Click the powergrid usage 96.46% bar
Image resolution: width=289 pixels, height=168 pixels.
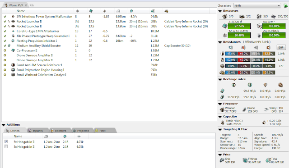tap(239, 35)
